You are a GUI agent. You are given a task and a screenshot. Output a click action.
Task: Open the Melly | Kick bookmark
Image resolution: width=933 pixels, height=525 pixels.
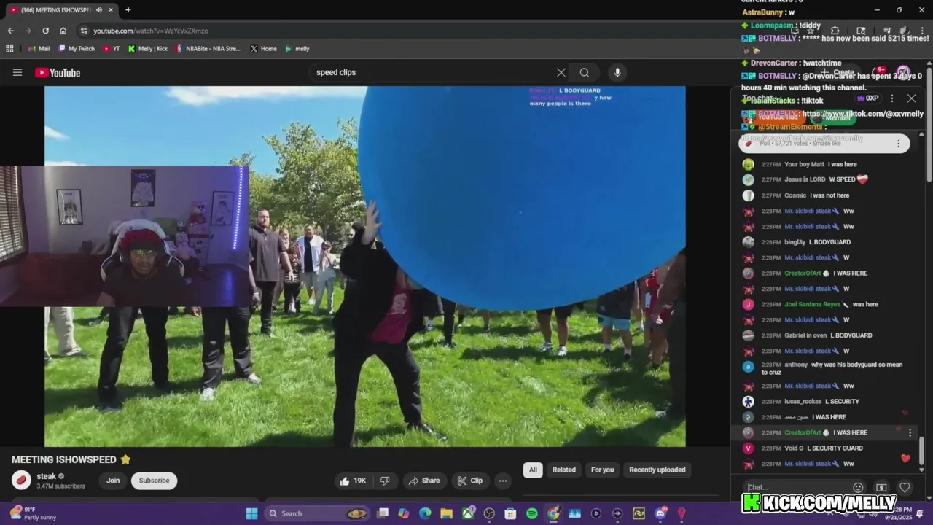click(x=148, y=49)
